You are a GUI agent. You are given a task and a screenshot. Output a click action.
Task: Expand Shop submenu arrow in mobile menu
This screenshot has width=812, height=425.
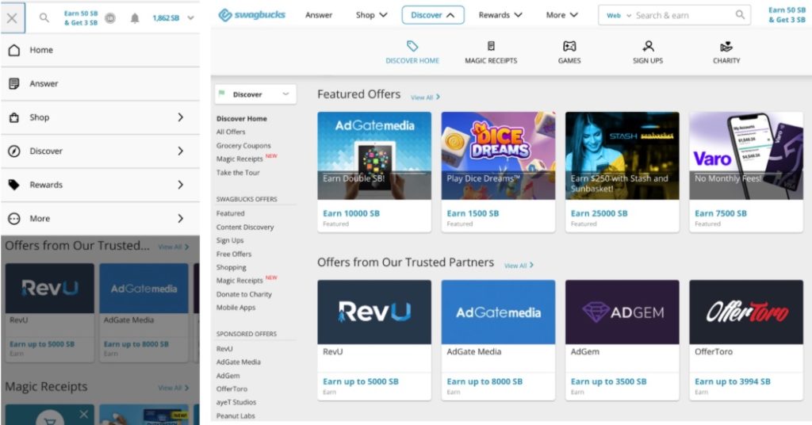coord(180,117)
